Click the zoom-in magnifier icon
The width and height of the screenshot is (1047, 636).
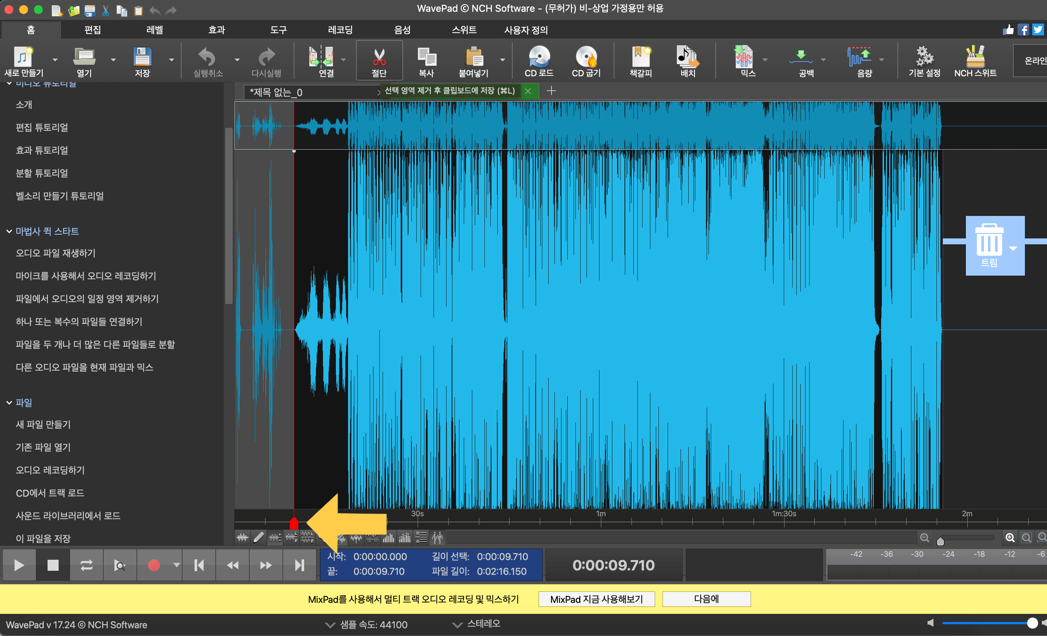click(x=1010, y=538)
